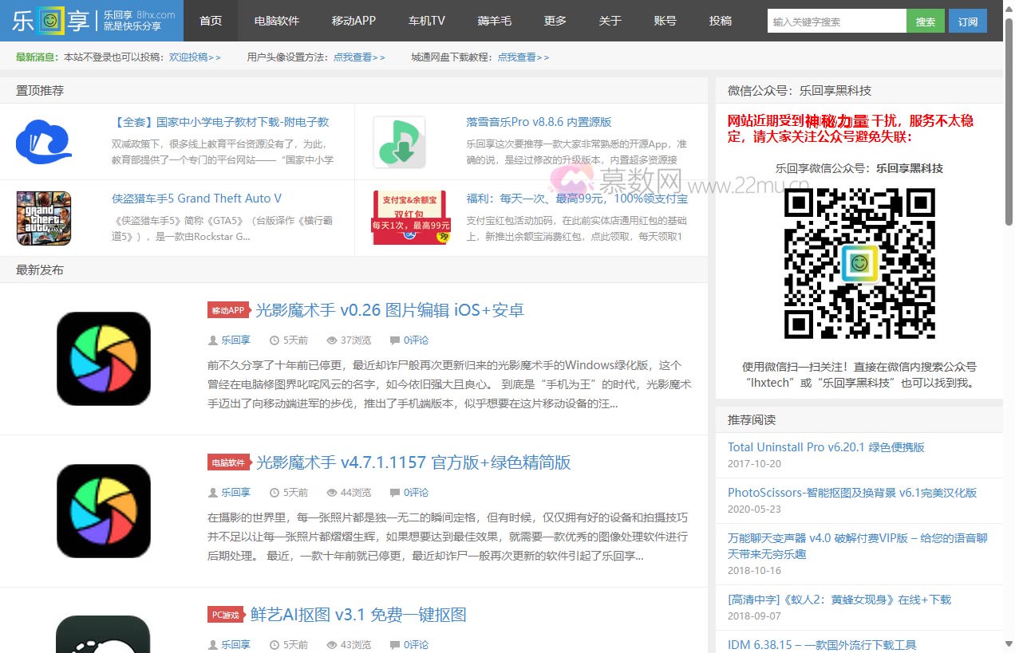This screenshot has width=1015, height=653.
Task: Open Total Uninstall Pro v6.20.1 article link
Action: (x=826, y=447)
